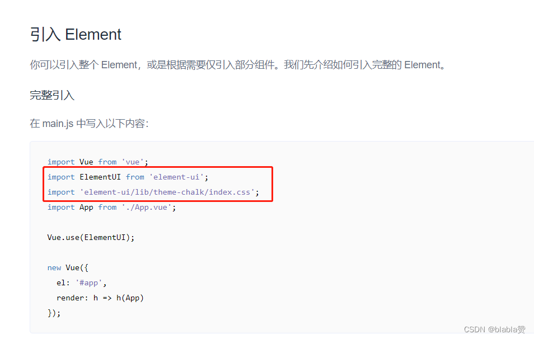Viewport: 534px width, 339px height.
Task: Click the "ElementUI" identifier in the import
Action: pos(100,177)
